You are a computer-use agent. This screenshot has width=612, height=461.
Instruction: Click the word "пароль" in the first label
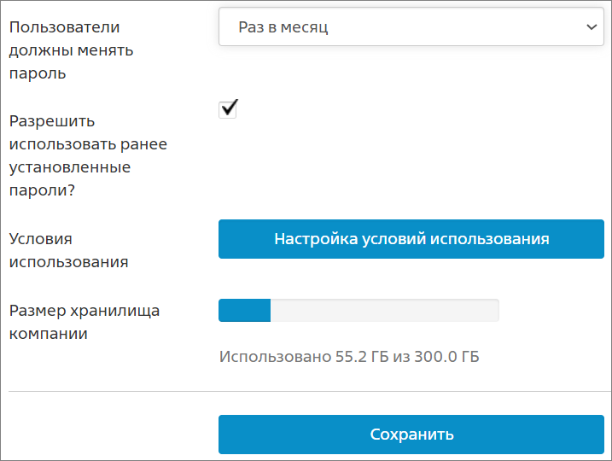[x=38, y=73]
